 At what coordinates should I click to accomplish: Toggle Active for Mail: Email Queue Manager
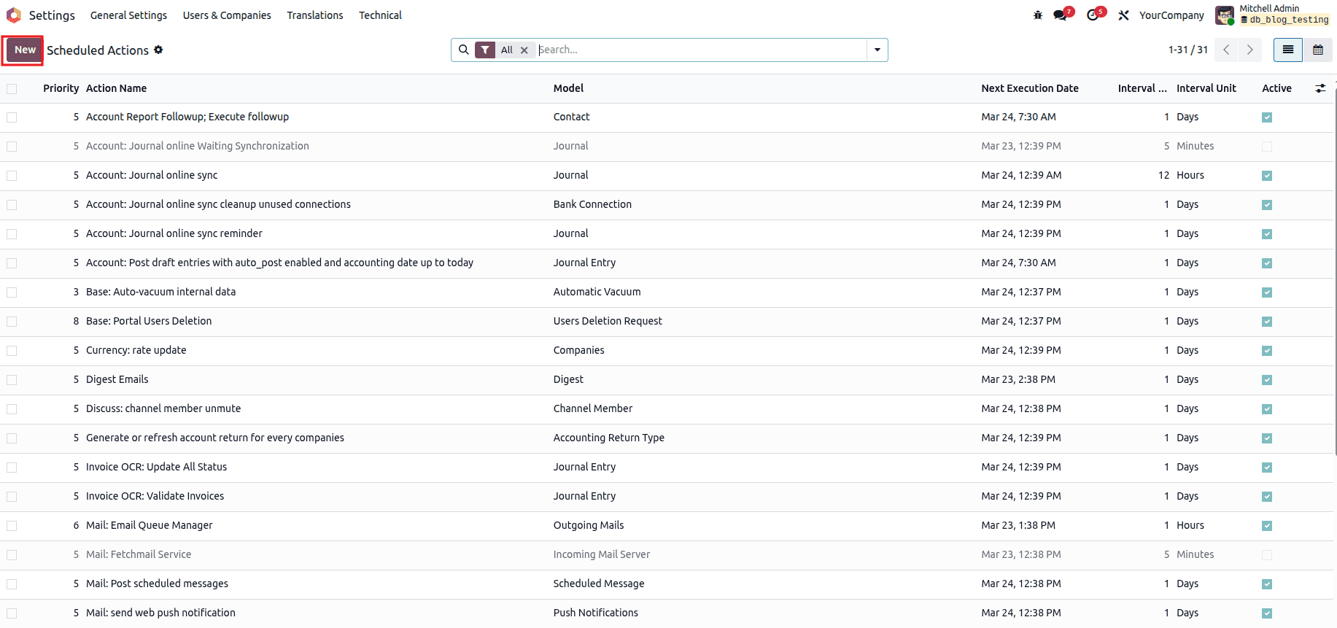1267,526
